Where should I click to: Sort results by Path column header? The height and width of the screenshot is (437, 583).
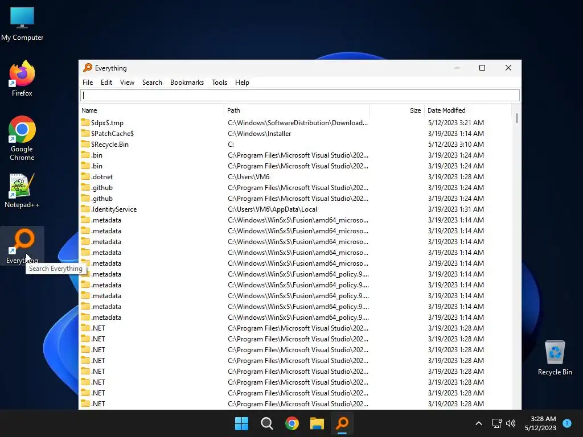point(297,110)
